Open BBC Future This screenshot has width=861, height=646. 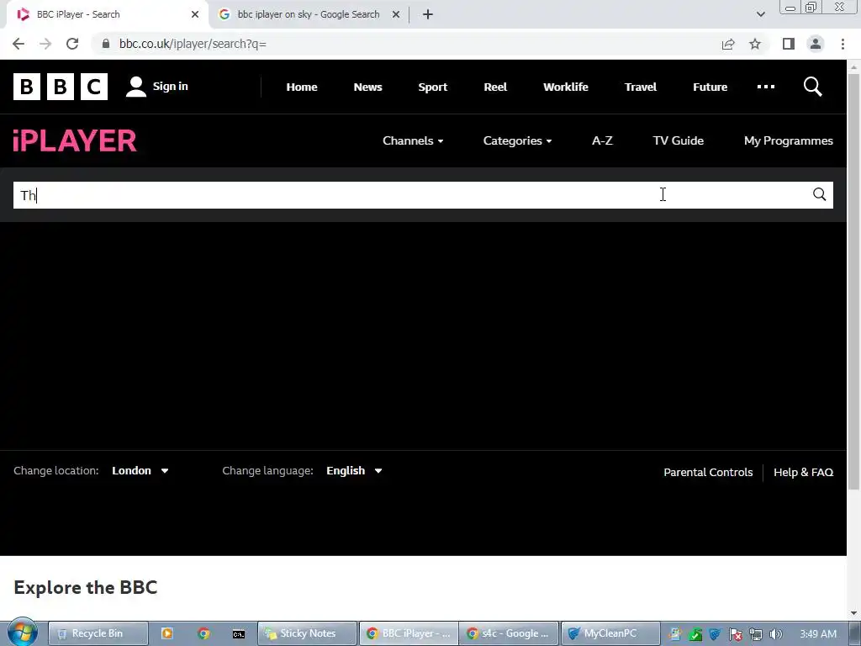(710, 87)
